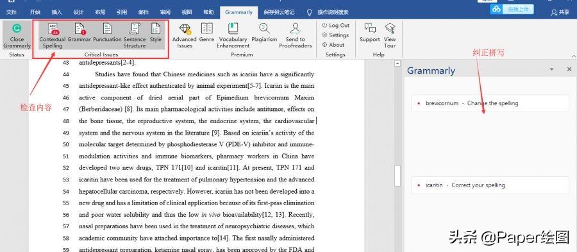Open Grammarly Settings
The width and height of the screenshot is (577, 252).
(x=335, y=35)
